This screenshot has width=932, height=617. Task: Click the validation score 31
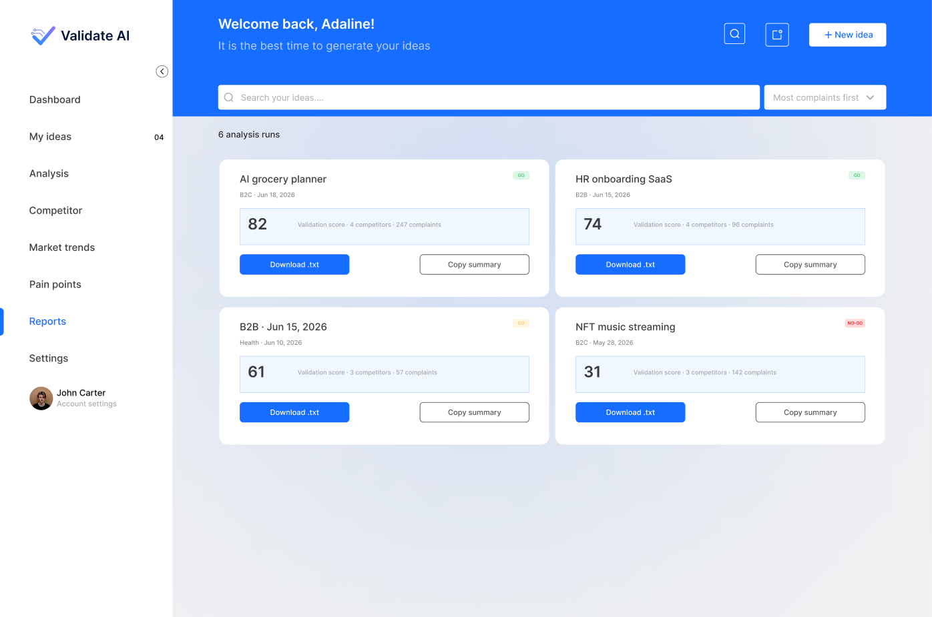592,372
